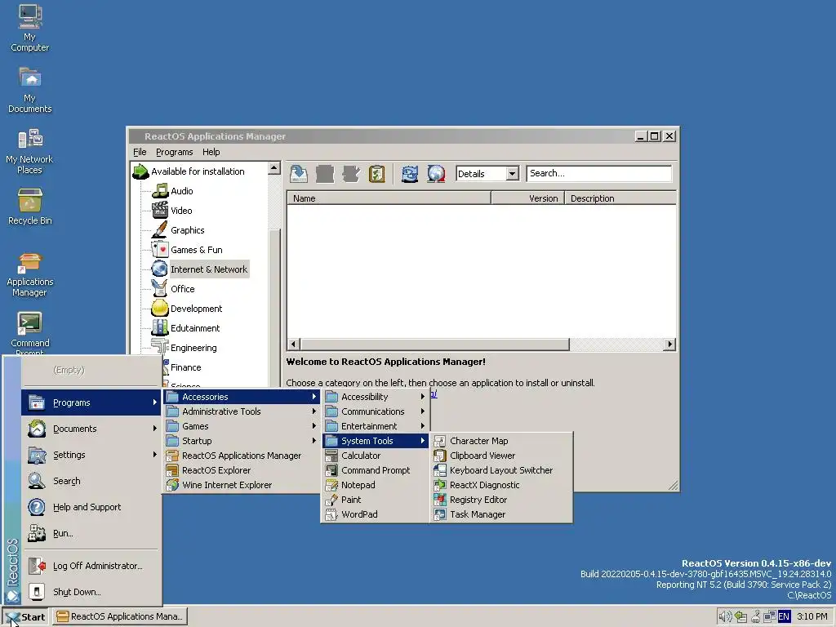The height and width of the screenshot is (627, 836).
Task: Click the clock showing 3:10 PM
Action: click(x=812, y=616)
